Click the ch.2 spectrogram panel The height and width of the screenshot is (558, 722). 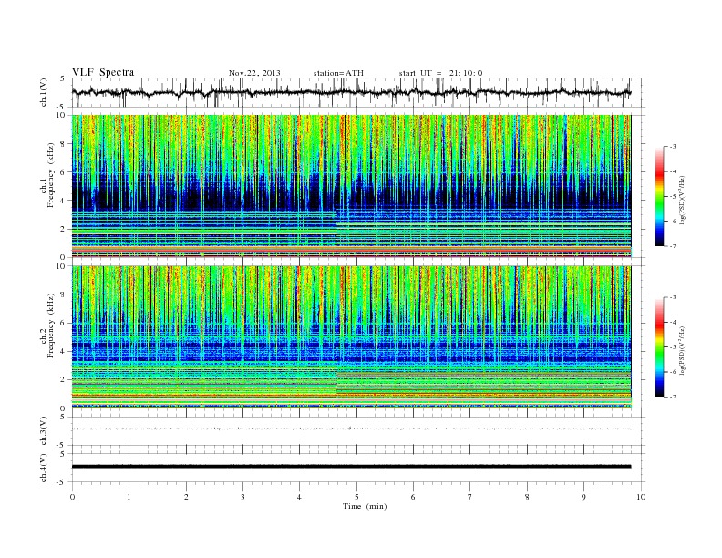click(351, 336)
